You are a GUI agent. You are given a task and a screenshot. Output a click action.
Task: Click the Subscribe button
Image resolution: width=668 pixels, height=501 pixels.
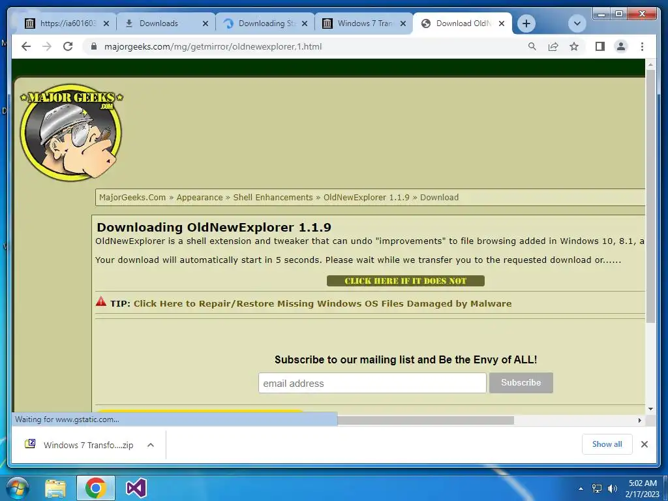tap(521, 382)
